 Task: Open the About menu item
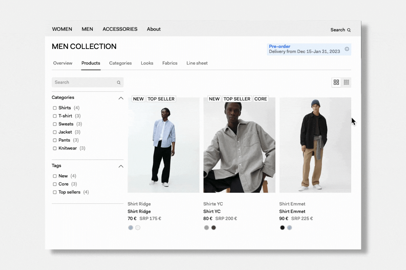(x=154, y=29)
